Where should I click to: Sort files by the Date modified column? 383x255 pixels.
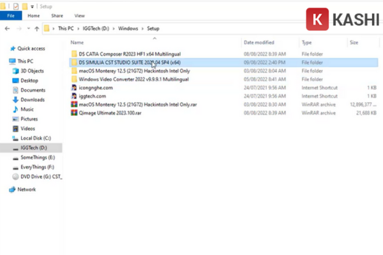[x=259, y=43]
